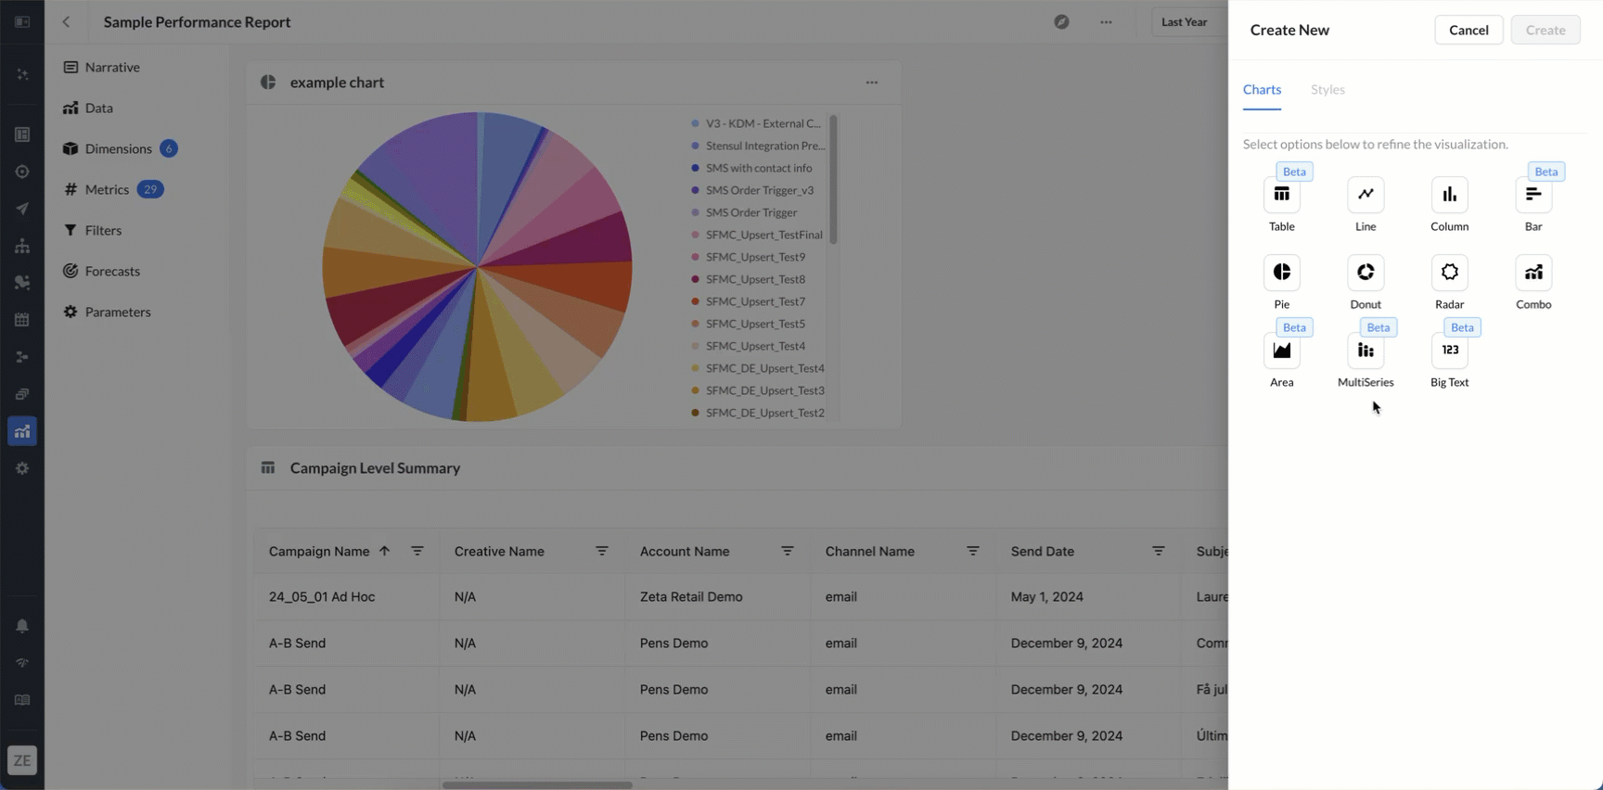Cancel the Create New panel

(x=1468, y=30)
